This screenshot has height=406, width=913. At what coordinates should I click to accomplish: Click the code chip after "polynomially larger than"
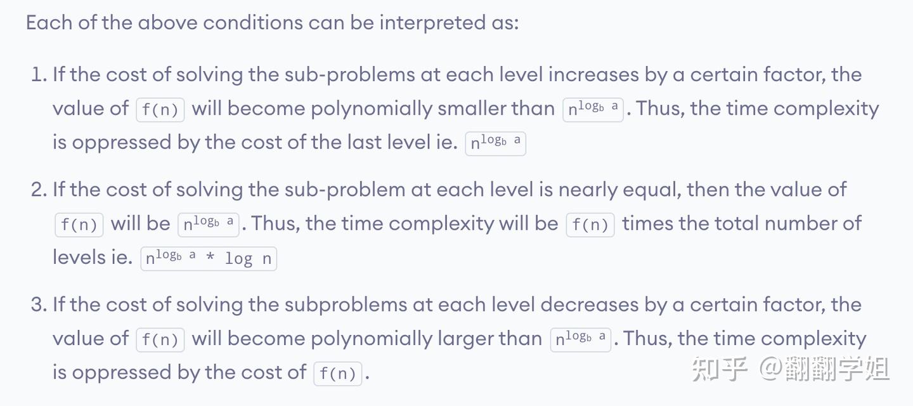point(581,339)
